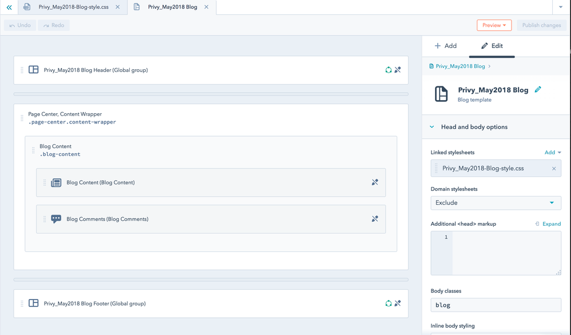
Task: Open the Domain stylesheets Exclude dropdown
Action: [495, 202]
